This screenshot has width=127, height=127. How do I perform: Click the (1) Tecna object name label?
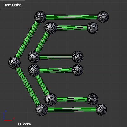point(23,124)
